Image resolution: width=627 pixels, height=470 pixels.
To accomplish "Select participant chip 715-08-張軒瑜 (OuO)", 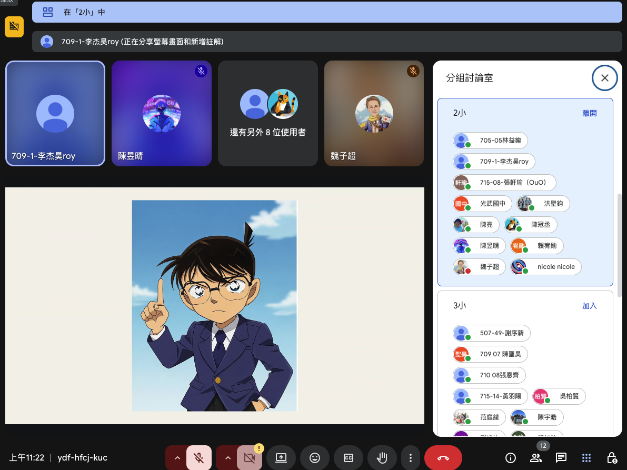I will pos(504,183).
